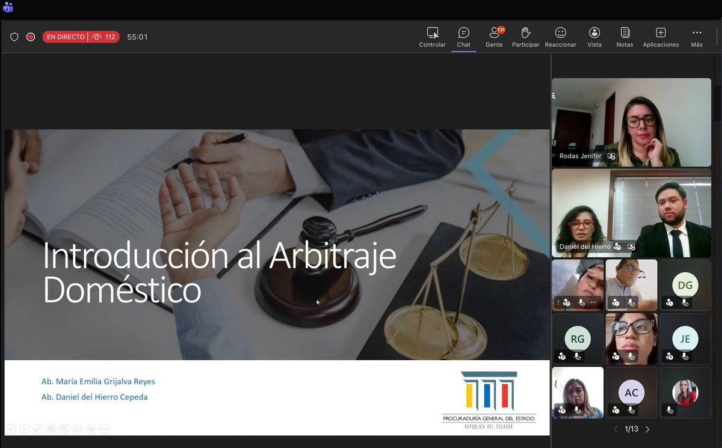
Task: Select the pen tool on slide toolbar
Action: pos(38,429)
